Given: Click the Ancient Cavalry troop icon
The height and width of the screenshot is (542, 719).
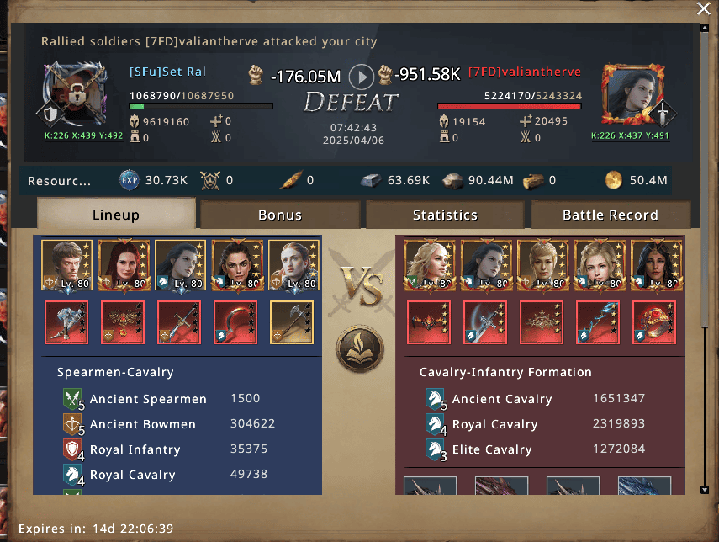Looking at the screenshot, I should pos(435,399).
